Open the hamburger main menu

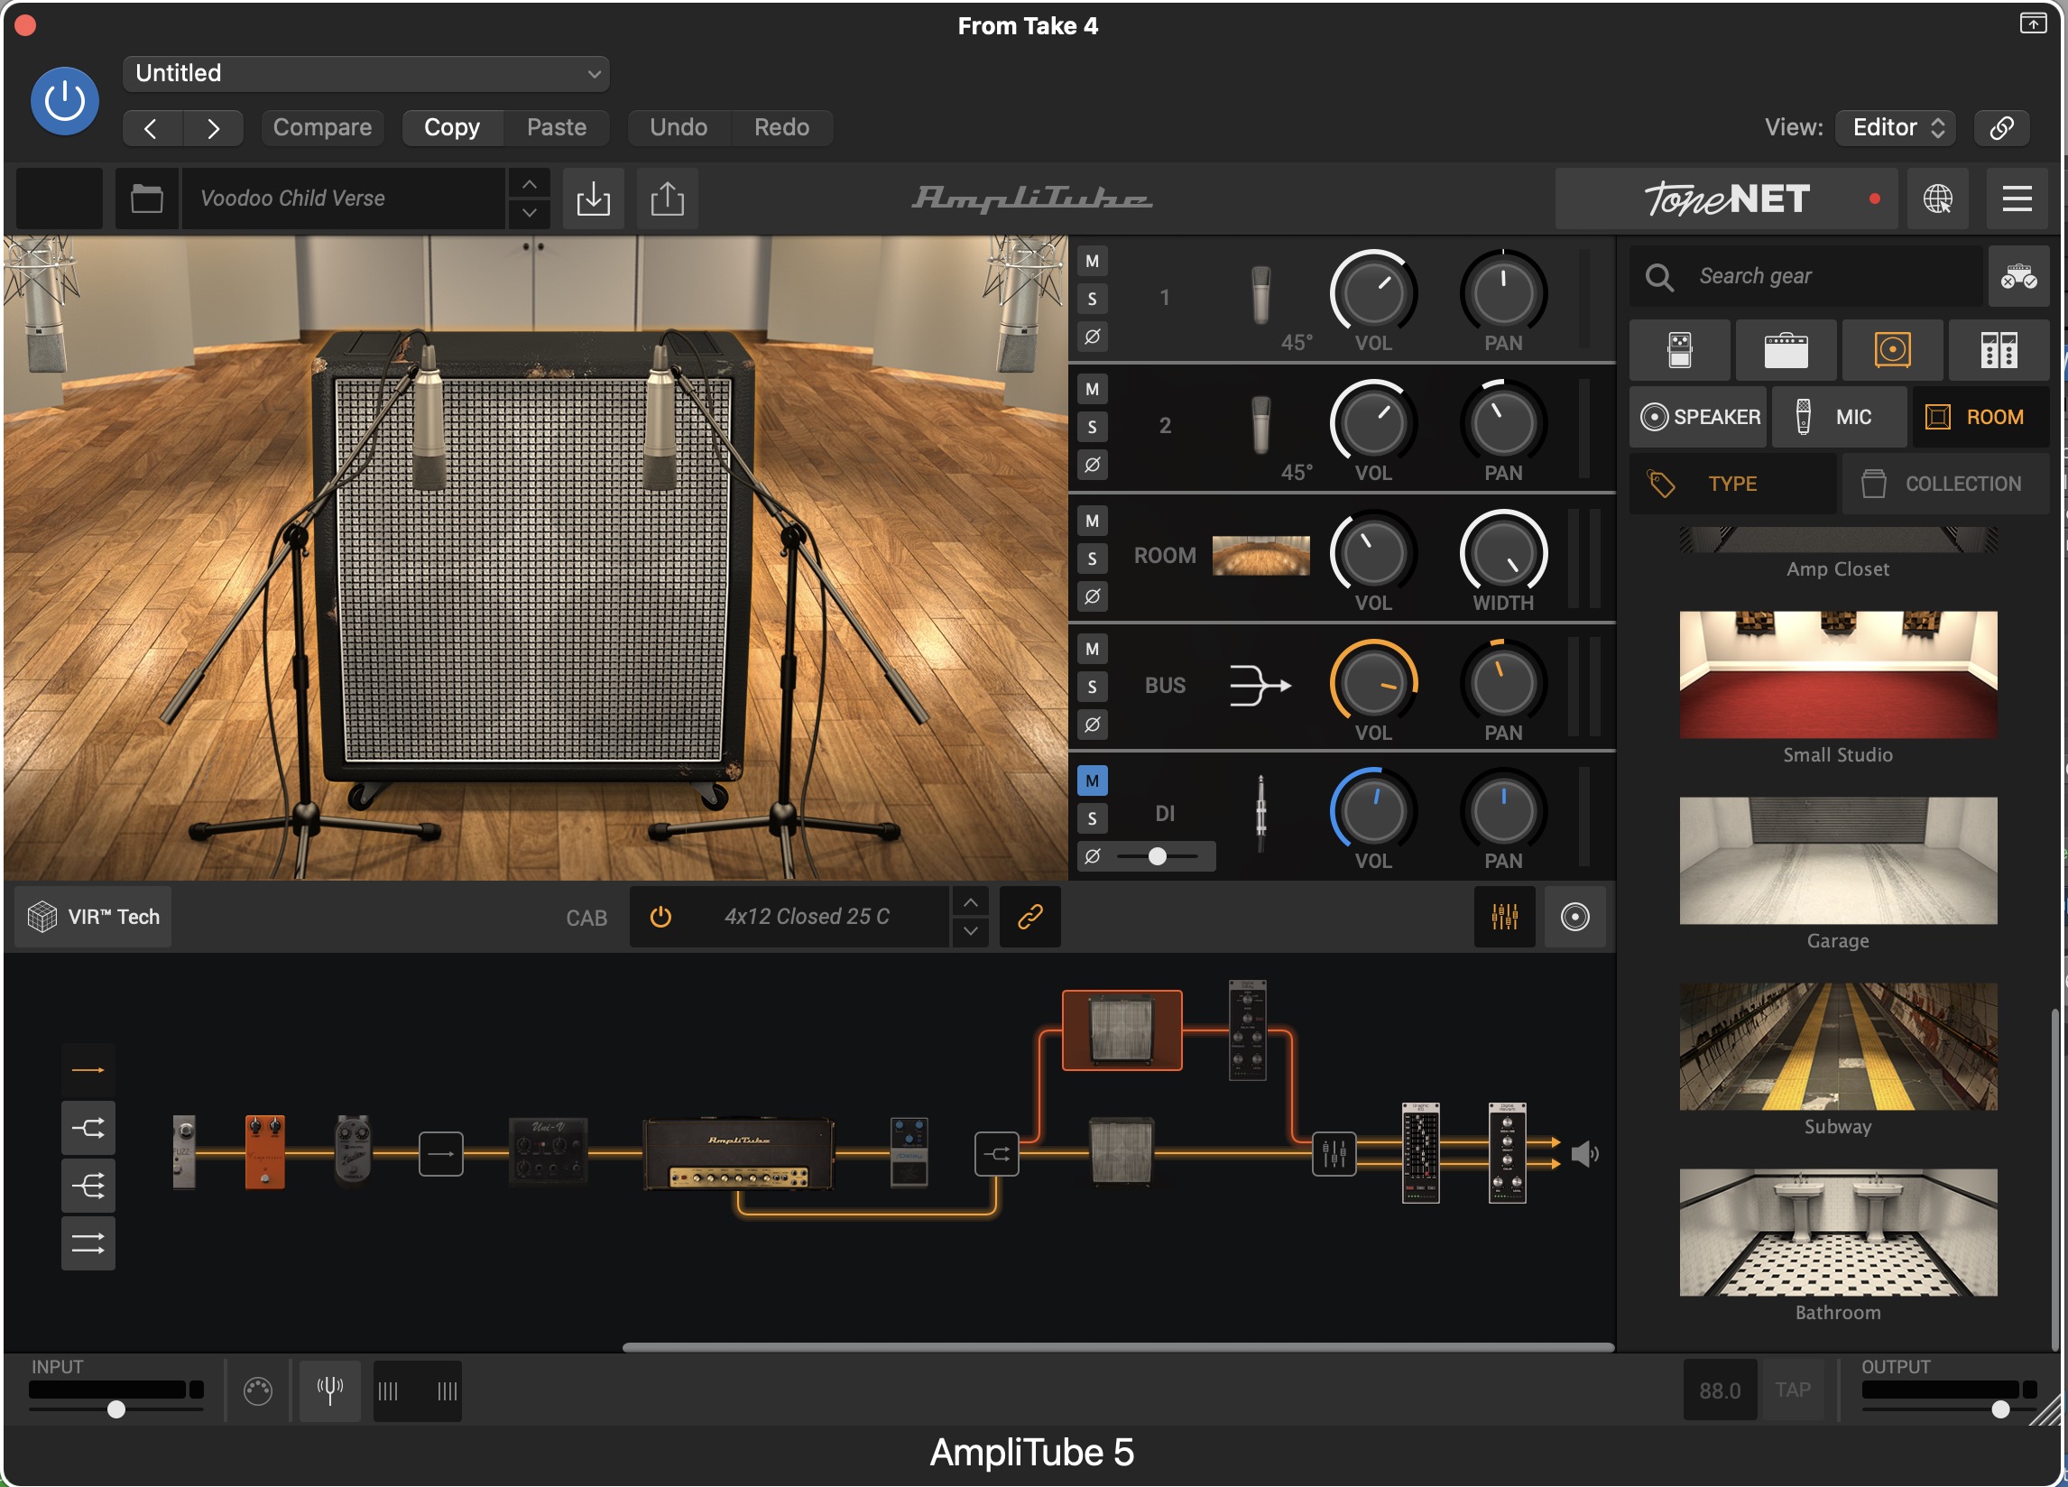point(2017,198)
